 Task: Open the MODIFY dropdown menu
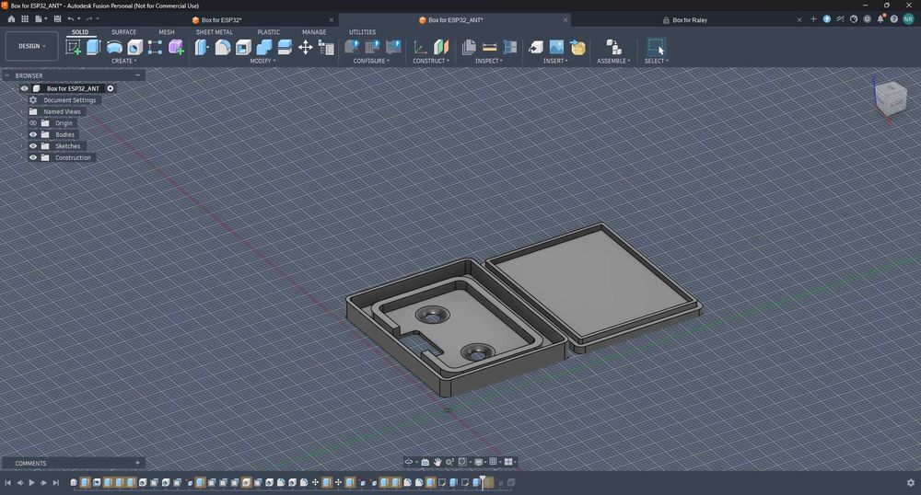pyautogui.click(x=262, y=61)
